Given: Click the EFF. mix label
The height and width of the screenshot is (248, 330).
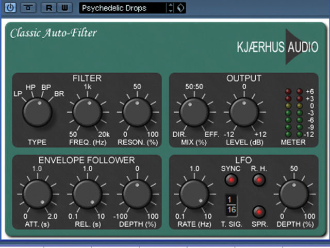Looking at the screenshot, I should click(212, 135).
